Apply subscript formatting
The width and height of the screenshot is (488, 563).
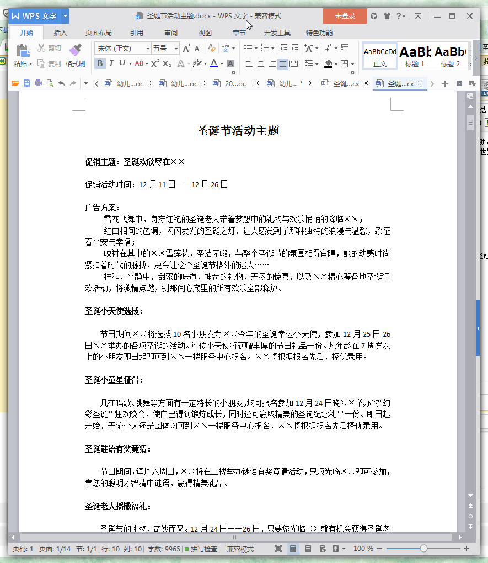pos(167,63)
